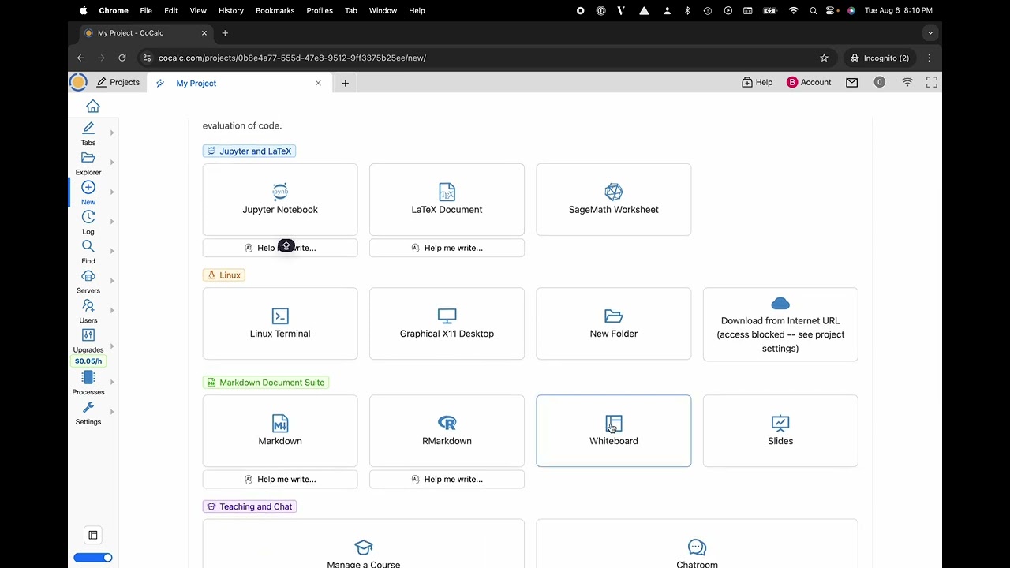
Task: Open the Processes icon in sidebar
Action: click(x=88, y=378)
